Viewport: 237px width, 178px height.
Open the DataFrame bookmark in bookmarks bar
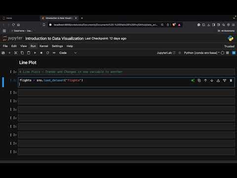[22, 31]
